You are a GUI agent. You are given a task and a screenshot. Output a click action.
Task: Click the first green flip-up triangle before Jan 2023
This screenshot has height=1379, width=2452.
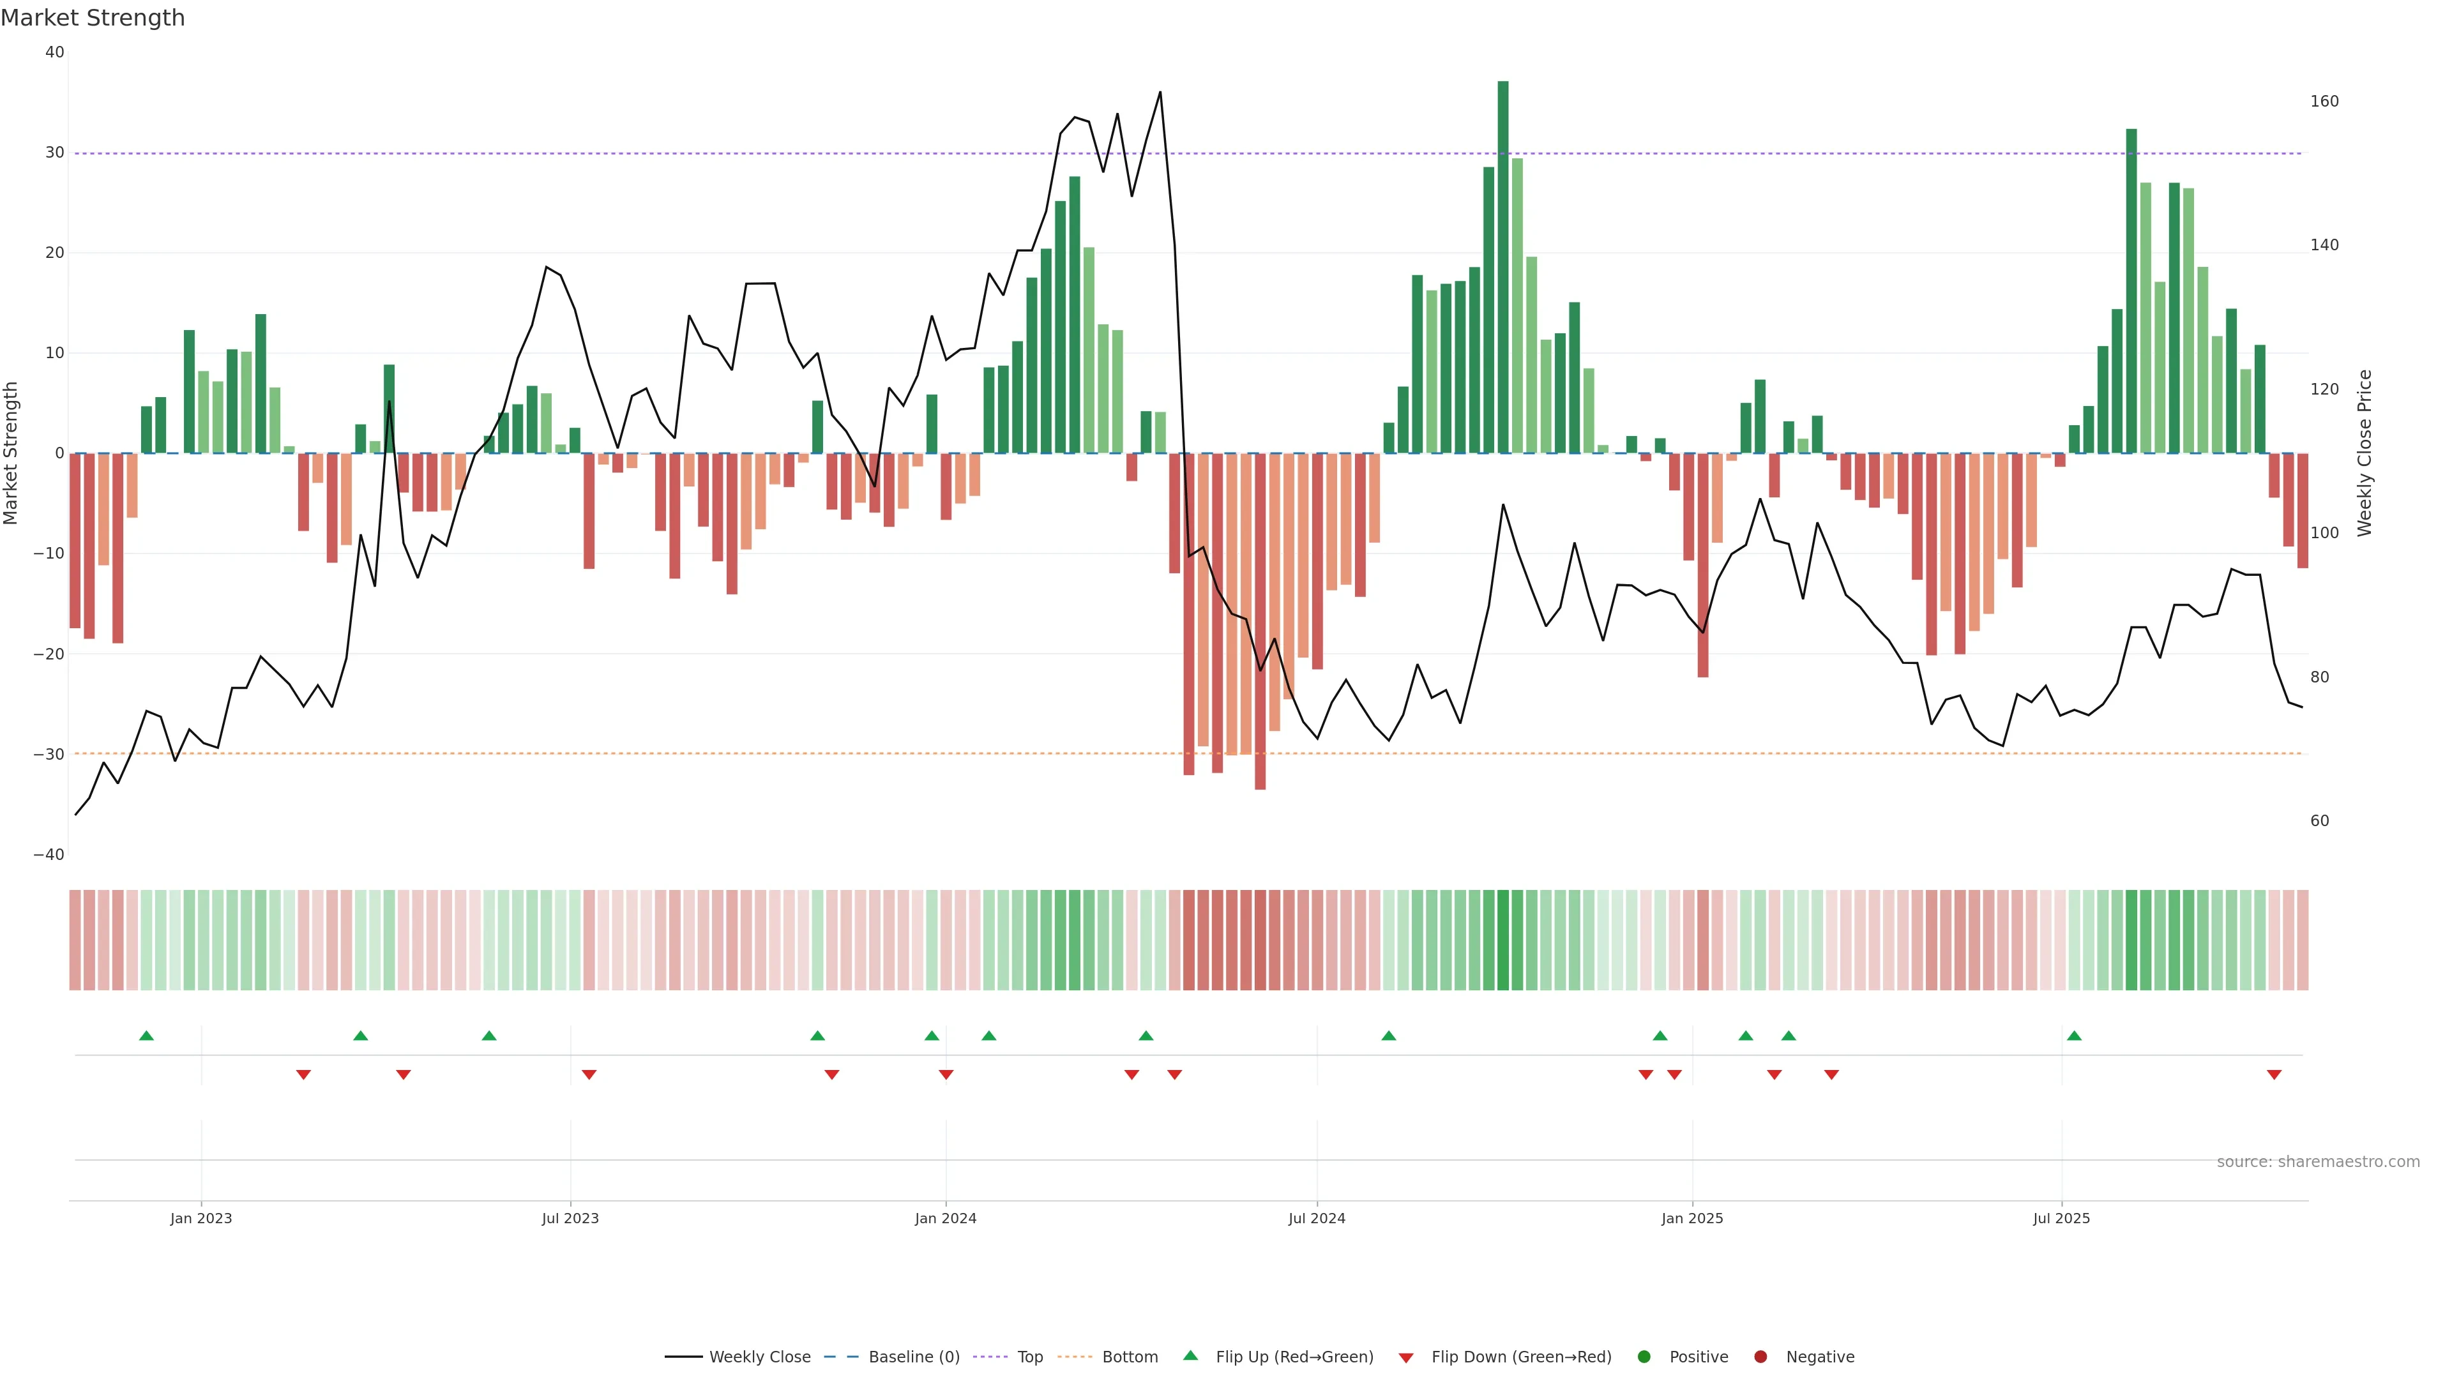coord(147,1036)
